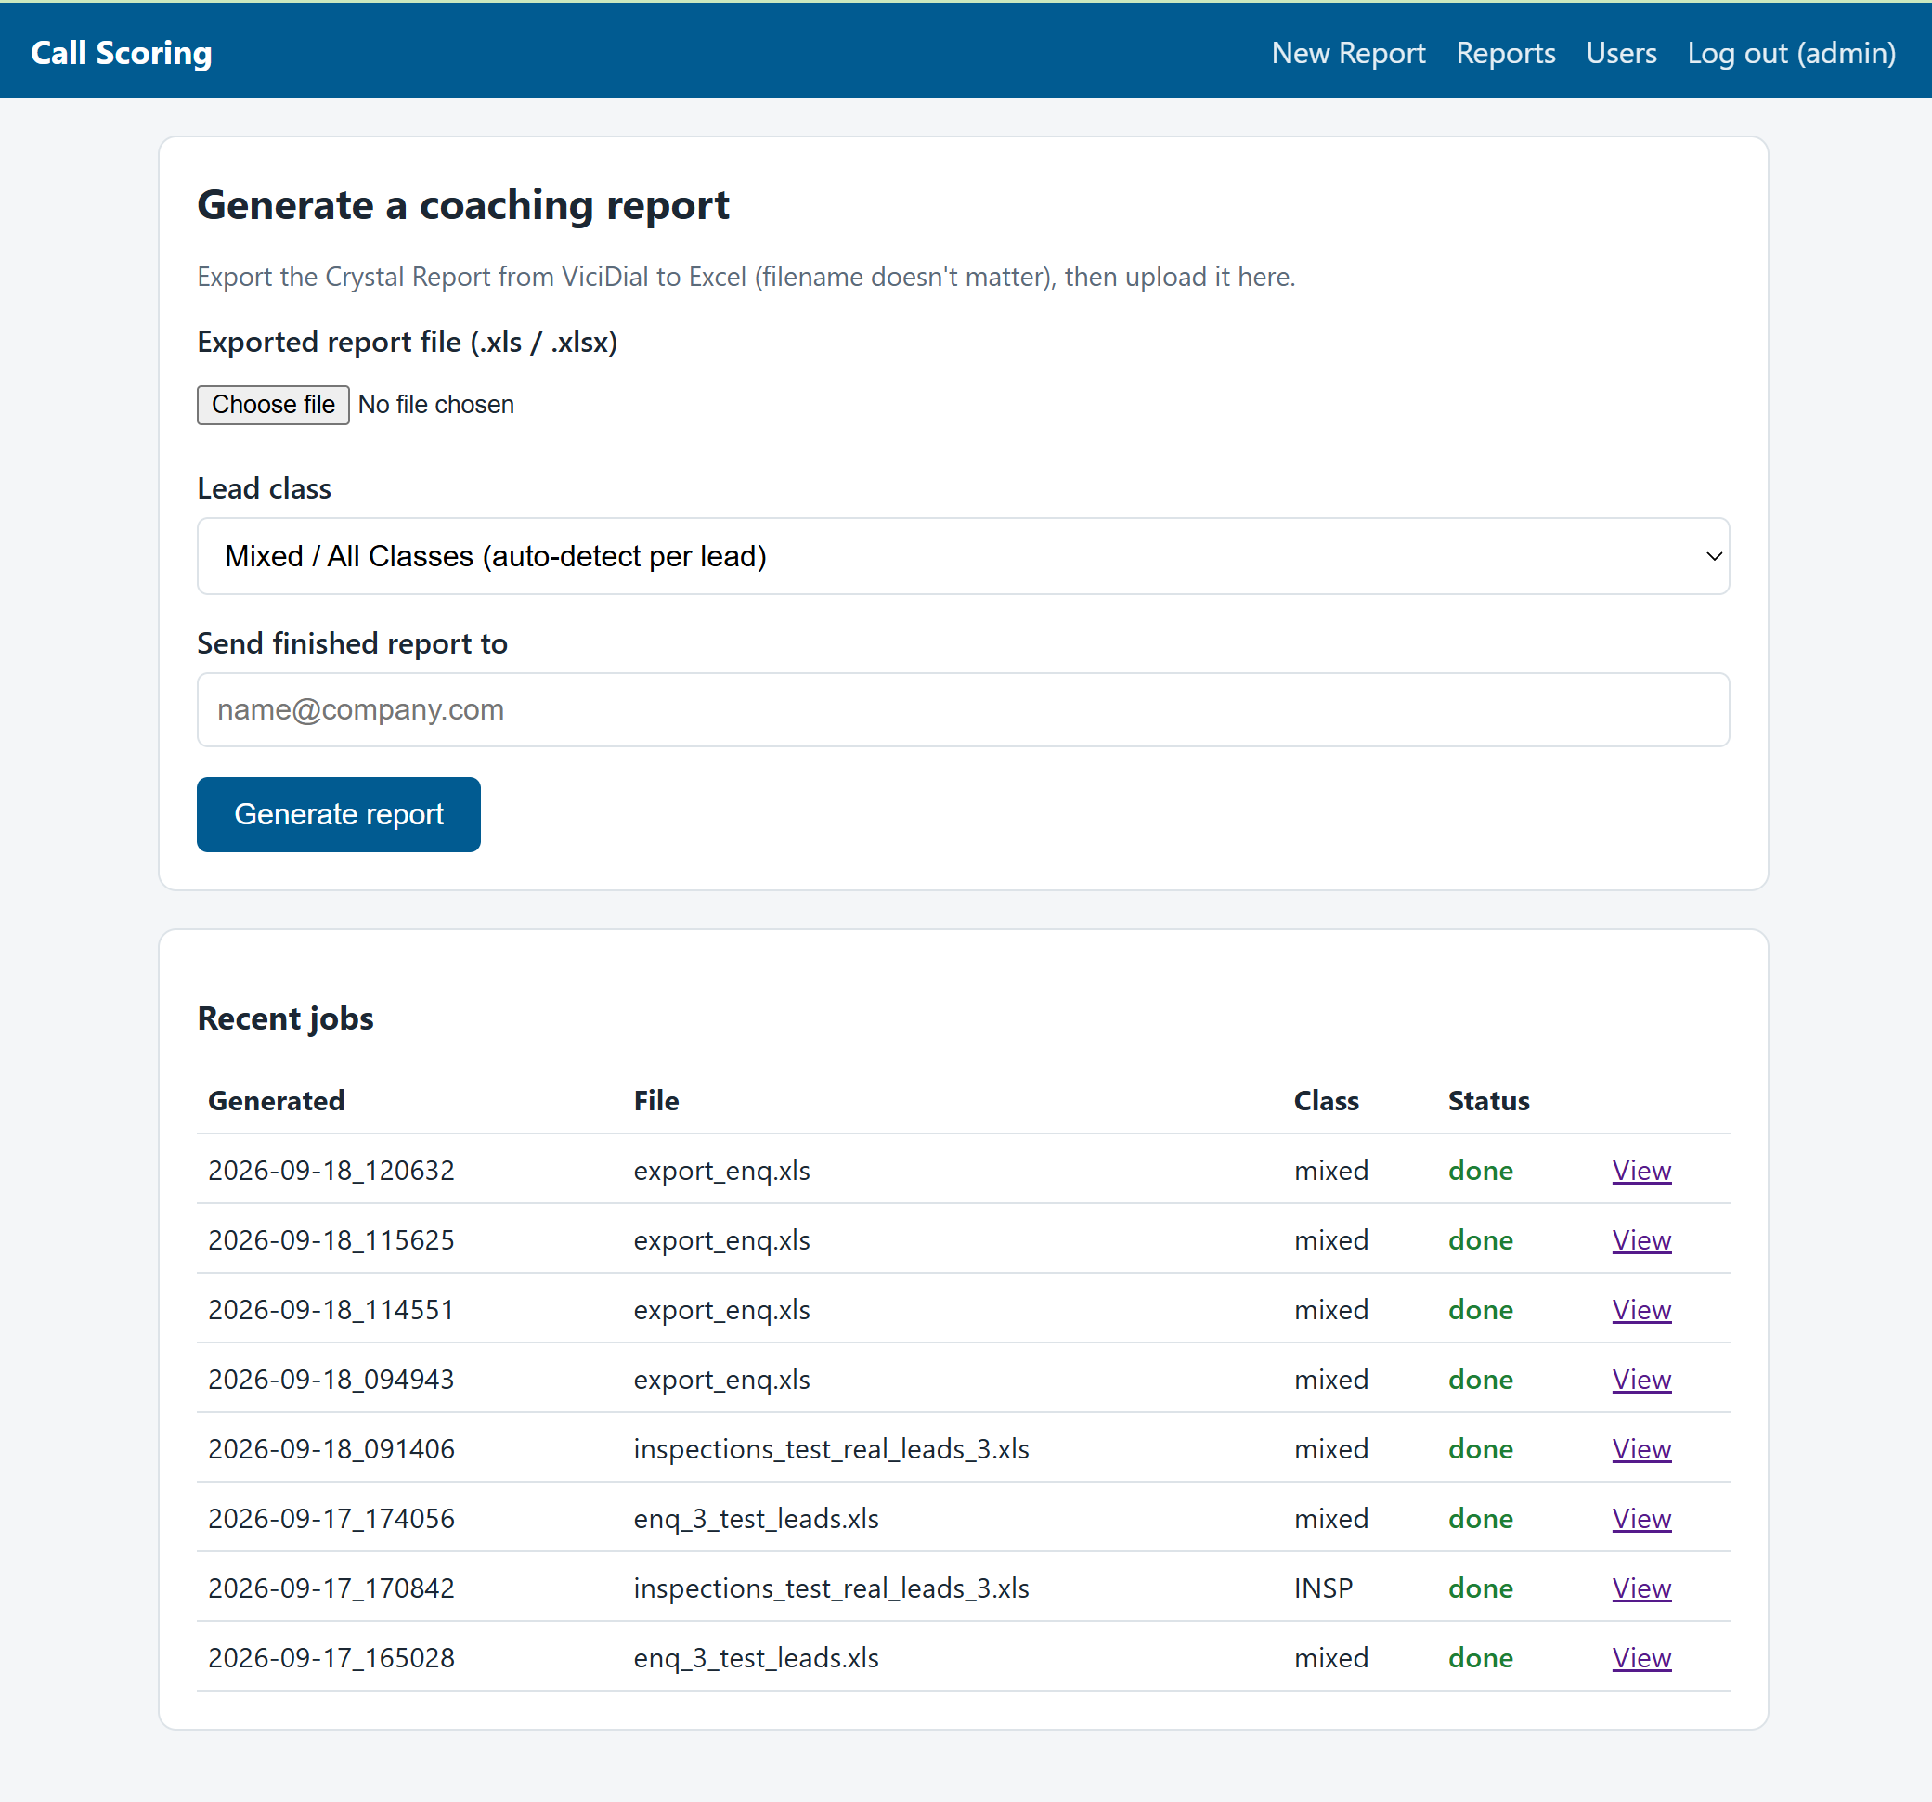Focus the Send finished report to email field

[963, 709]
